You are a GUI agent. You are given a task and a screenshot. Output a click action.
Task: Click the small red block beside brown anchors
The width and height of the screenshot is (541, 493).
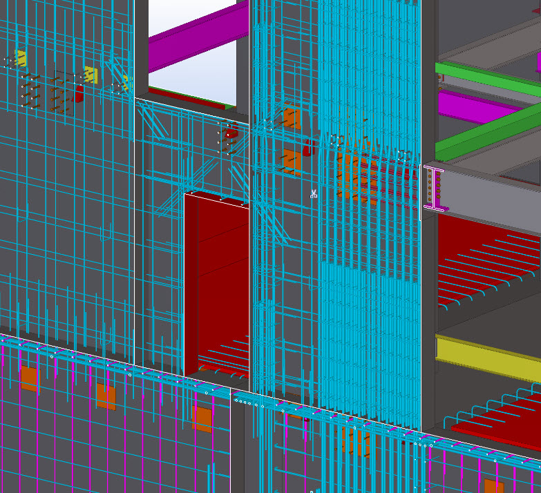79,93
